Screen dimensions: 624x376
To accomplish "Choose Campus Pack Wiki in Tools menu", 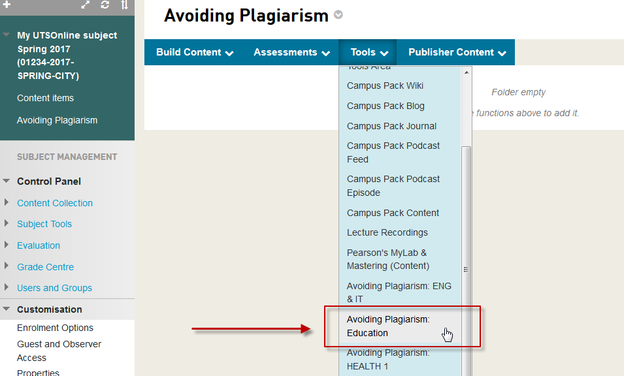I will point(385,86).
